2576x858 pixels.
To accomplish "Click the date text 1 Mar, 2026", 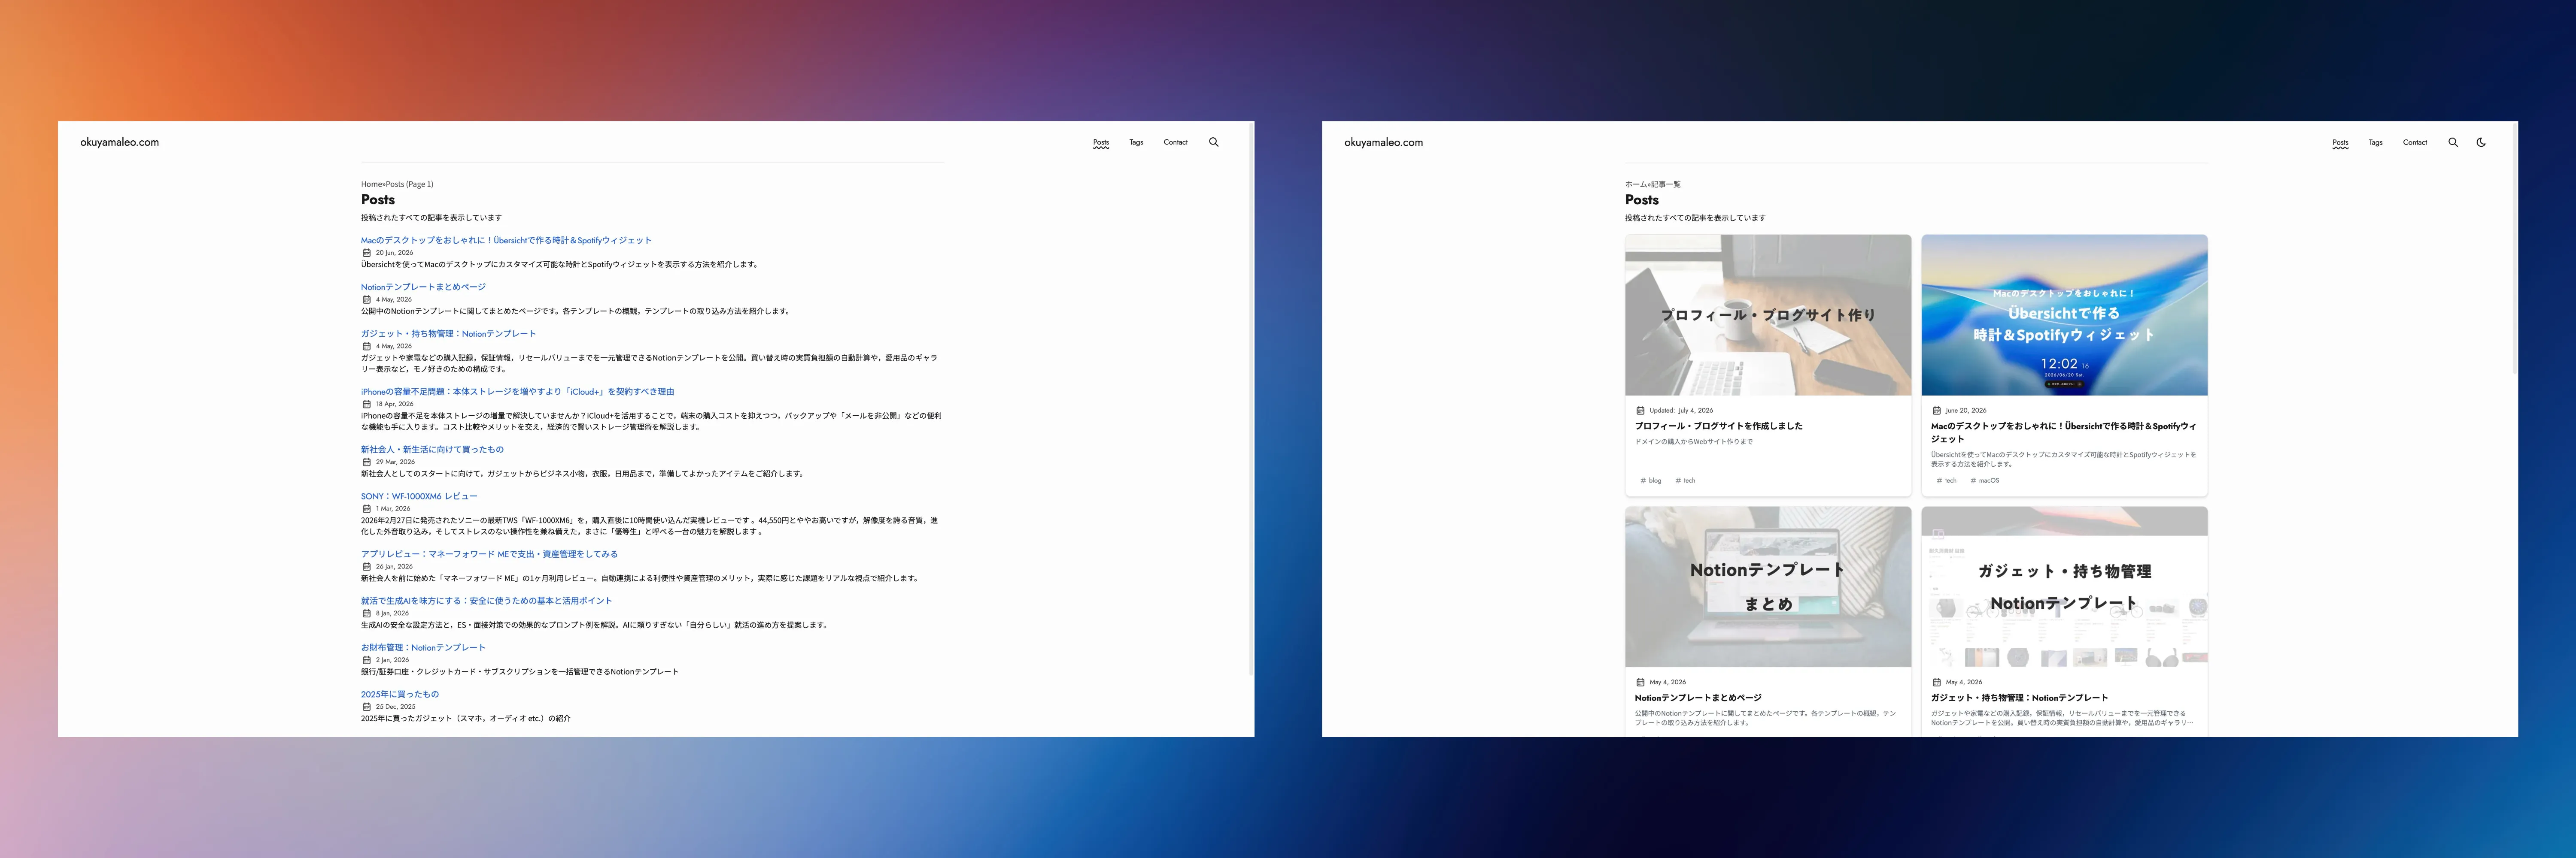I will click(393, 508).
